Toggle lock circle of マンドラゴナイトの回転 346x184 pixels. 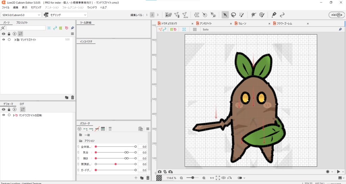point(9,115)
